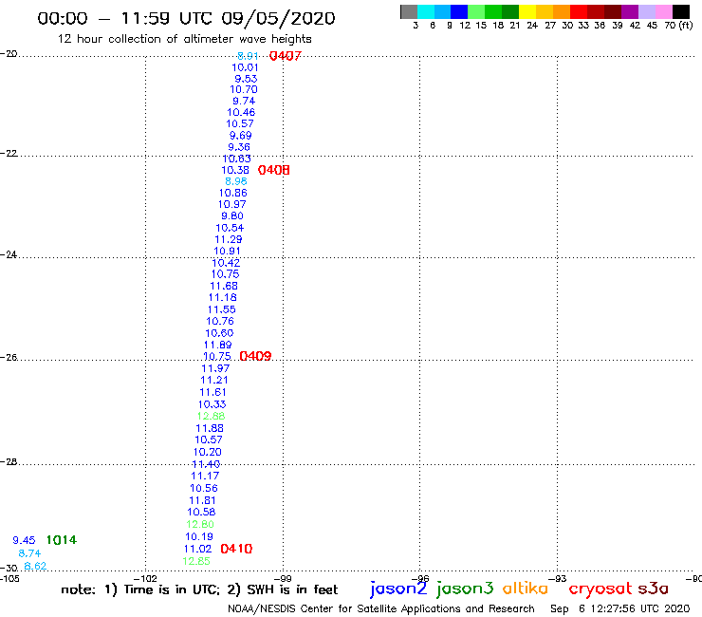Select the -28 latitude axis label
702x617 pixels.
click(x=9, y=461)
